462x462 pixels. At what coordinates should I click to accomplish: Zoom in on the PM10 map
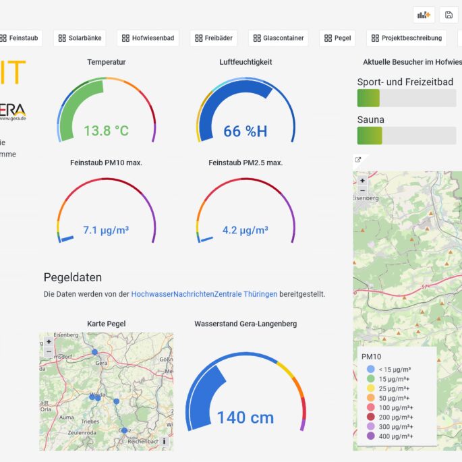coord(362,180)
